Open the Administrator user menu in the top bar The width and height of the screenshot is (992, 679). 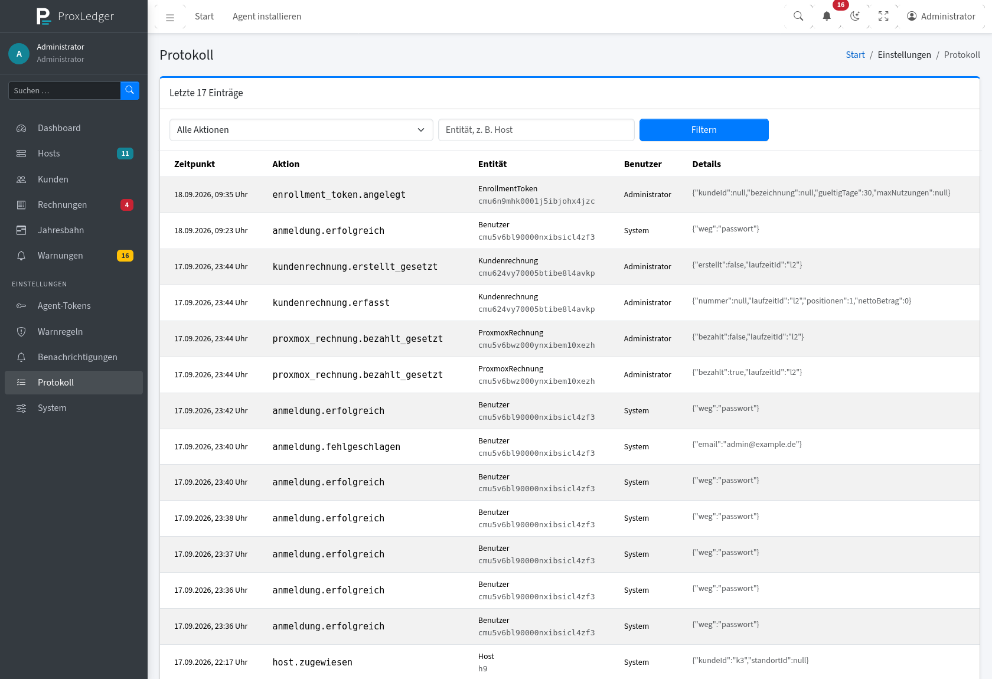941,17
